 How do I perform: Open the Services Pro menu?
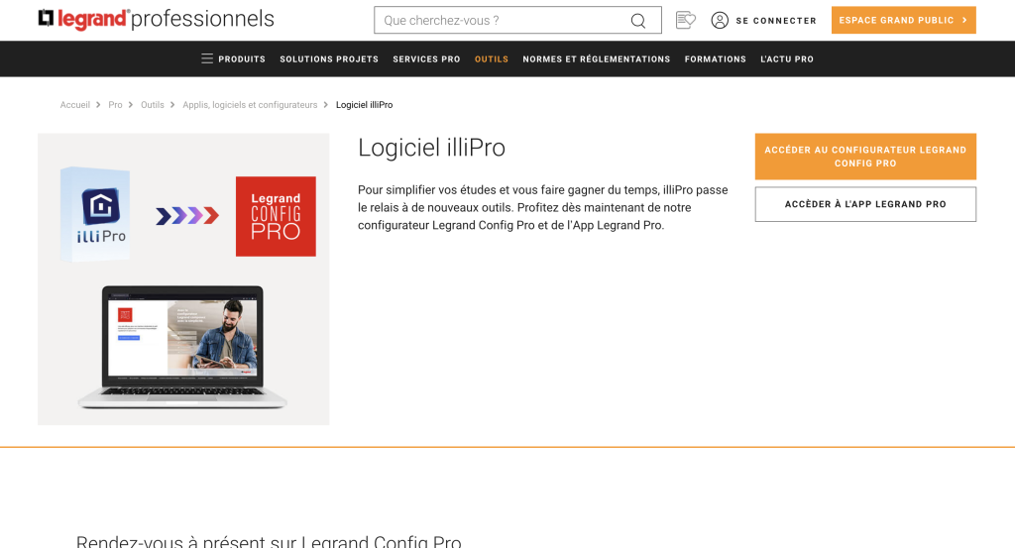[426, 58]
